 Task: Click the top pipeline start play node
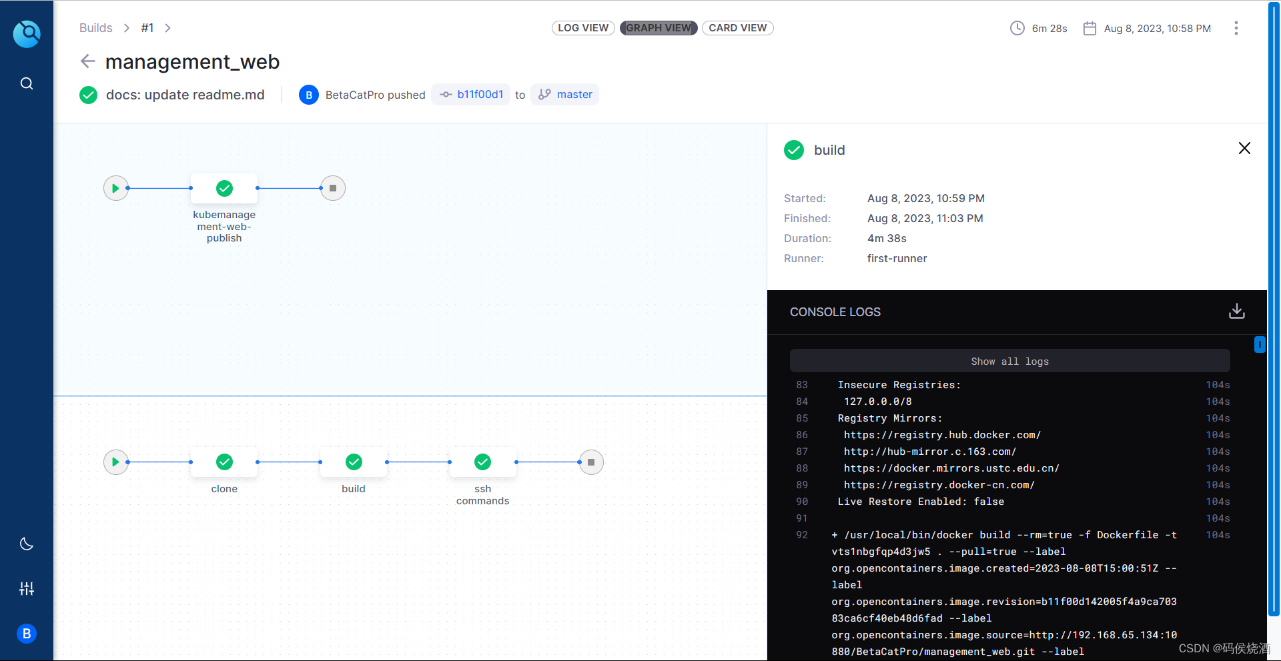(x=115, y=188)
